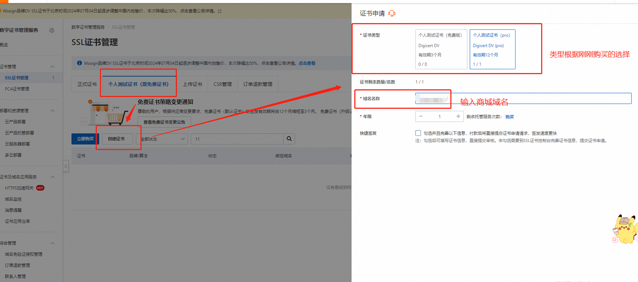Collapse the 证书管理 sidebar section
638x282 pixels.
(x=52, y=67)
